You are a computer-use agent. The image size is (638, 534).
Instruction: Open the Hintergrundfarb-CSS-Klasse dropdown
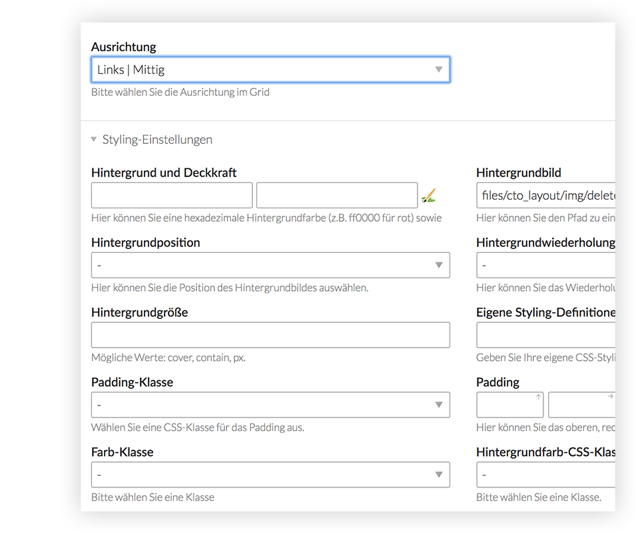(546, 475)
